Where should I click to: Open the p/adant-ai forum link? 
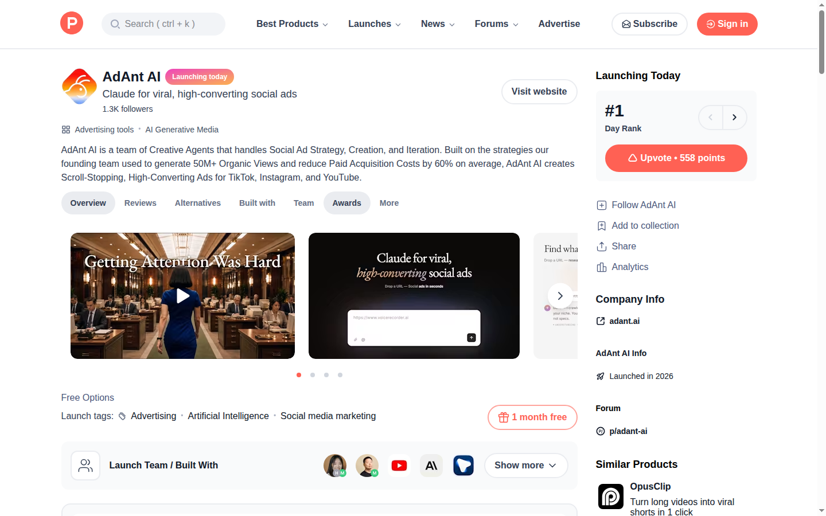click(x=628, y=431)
